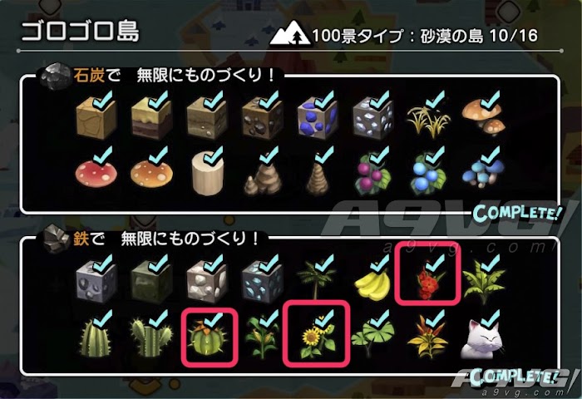The image size is (582, 399).
Task: Click the ゴロゴロ島 island title
Action: (80, 31)
